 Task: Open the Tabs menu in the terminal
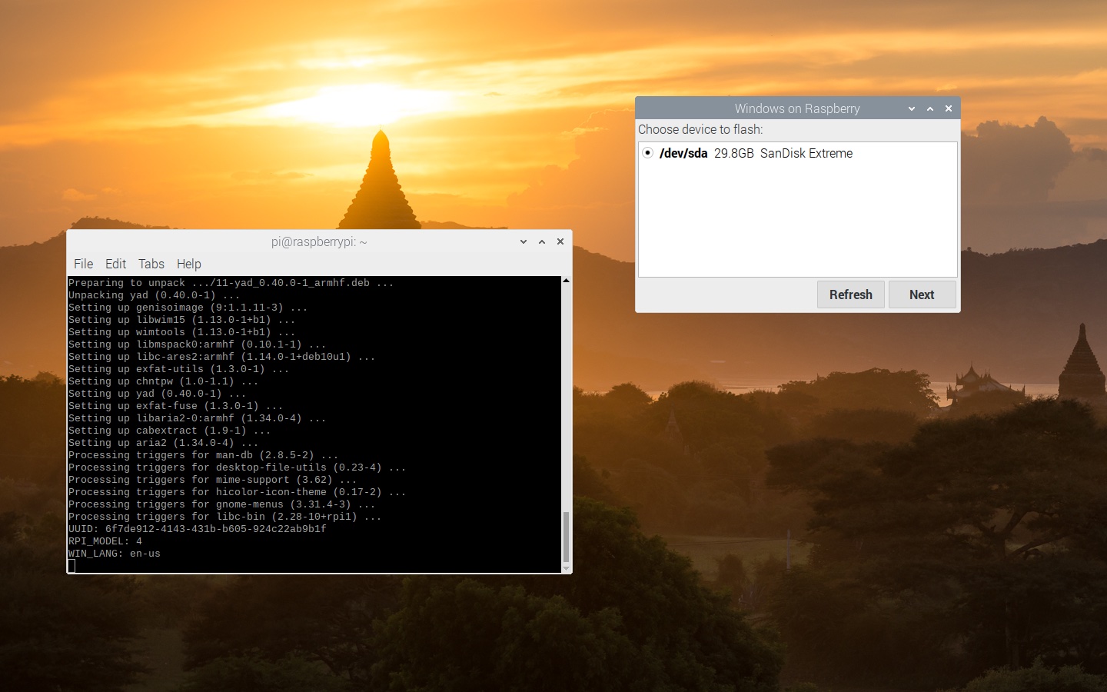point(151,264)
